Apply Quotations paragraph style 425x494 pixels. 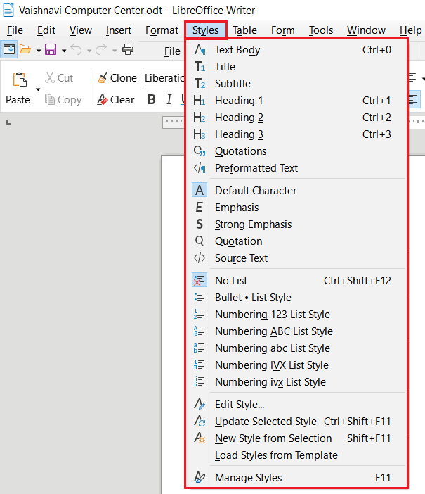coord(296,151)
